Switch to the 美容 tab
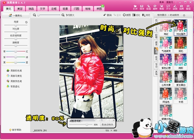The height and width of the screenshot is (139, 194). point(20,9)
